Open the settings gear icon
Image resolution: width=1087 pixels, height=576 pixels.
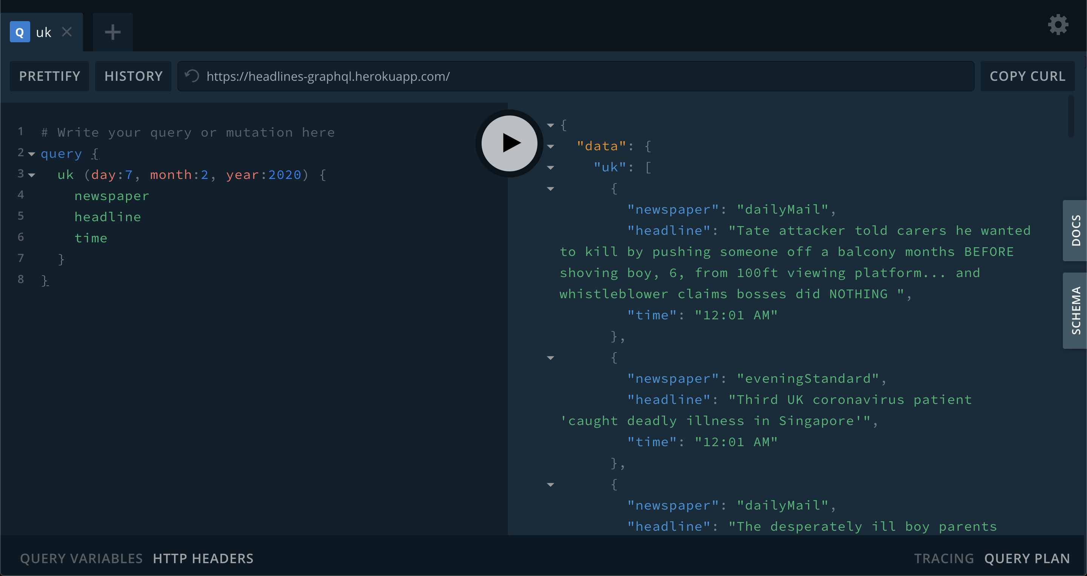click(x=1058, y=25)
